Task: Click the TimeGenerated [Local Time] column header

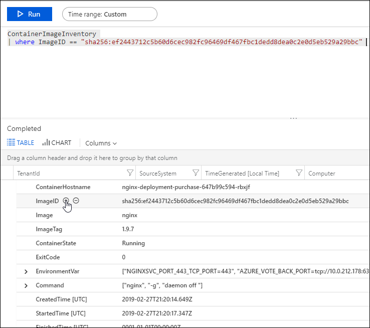Action: (242, 174)
